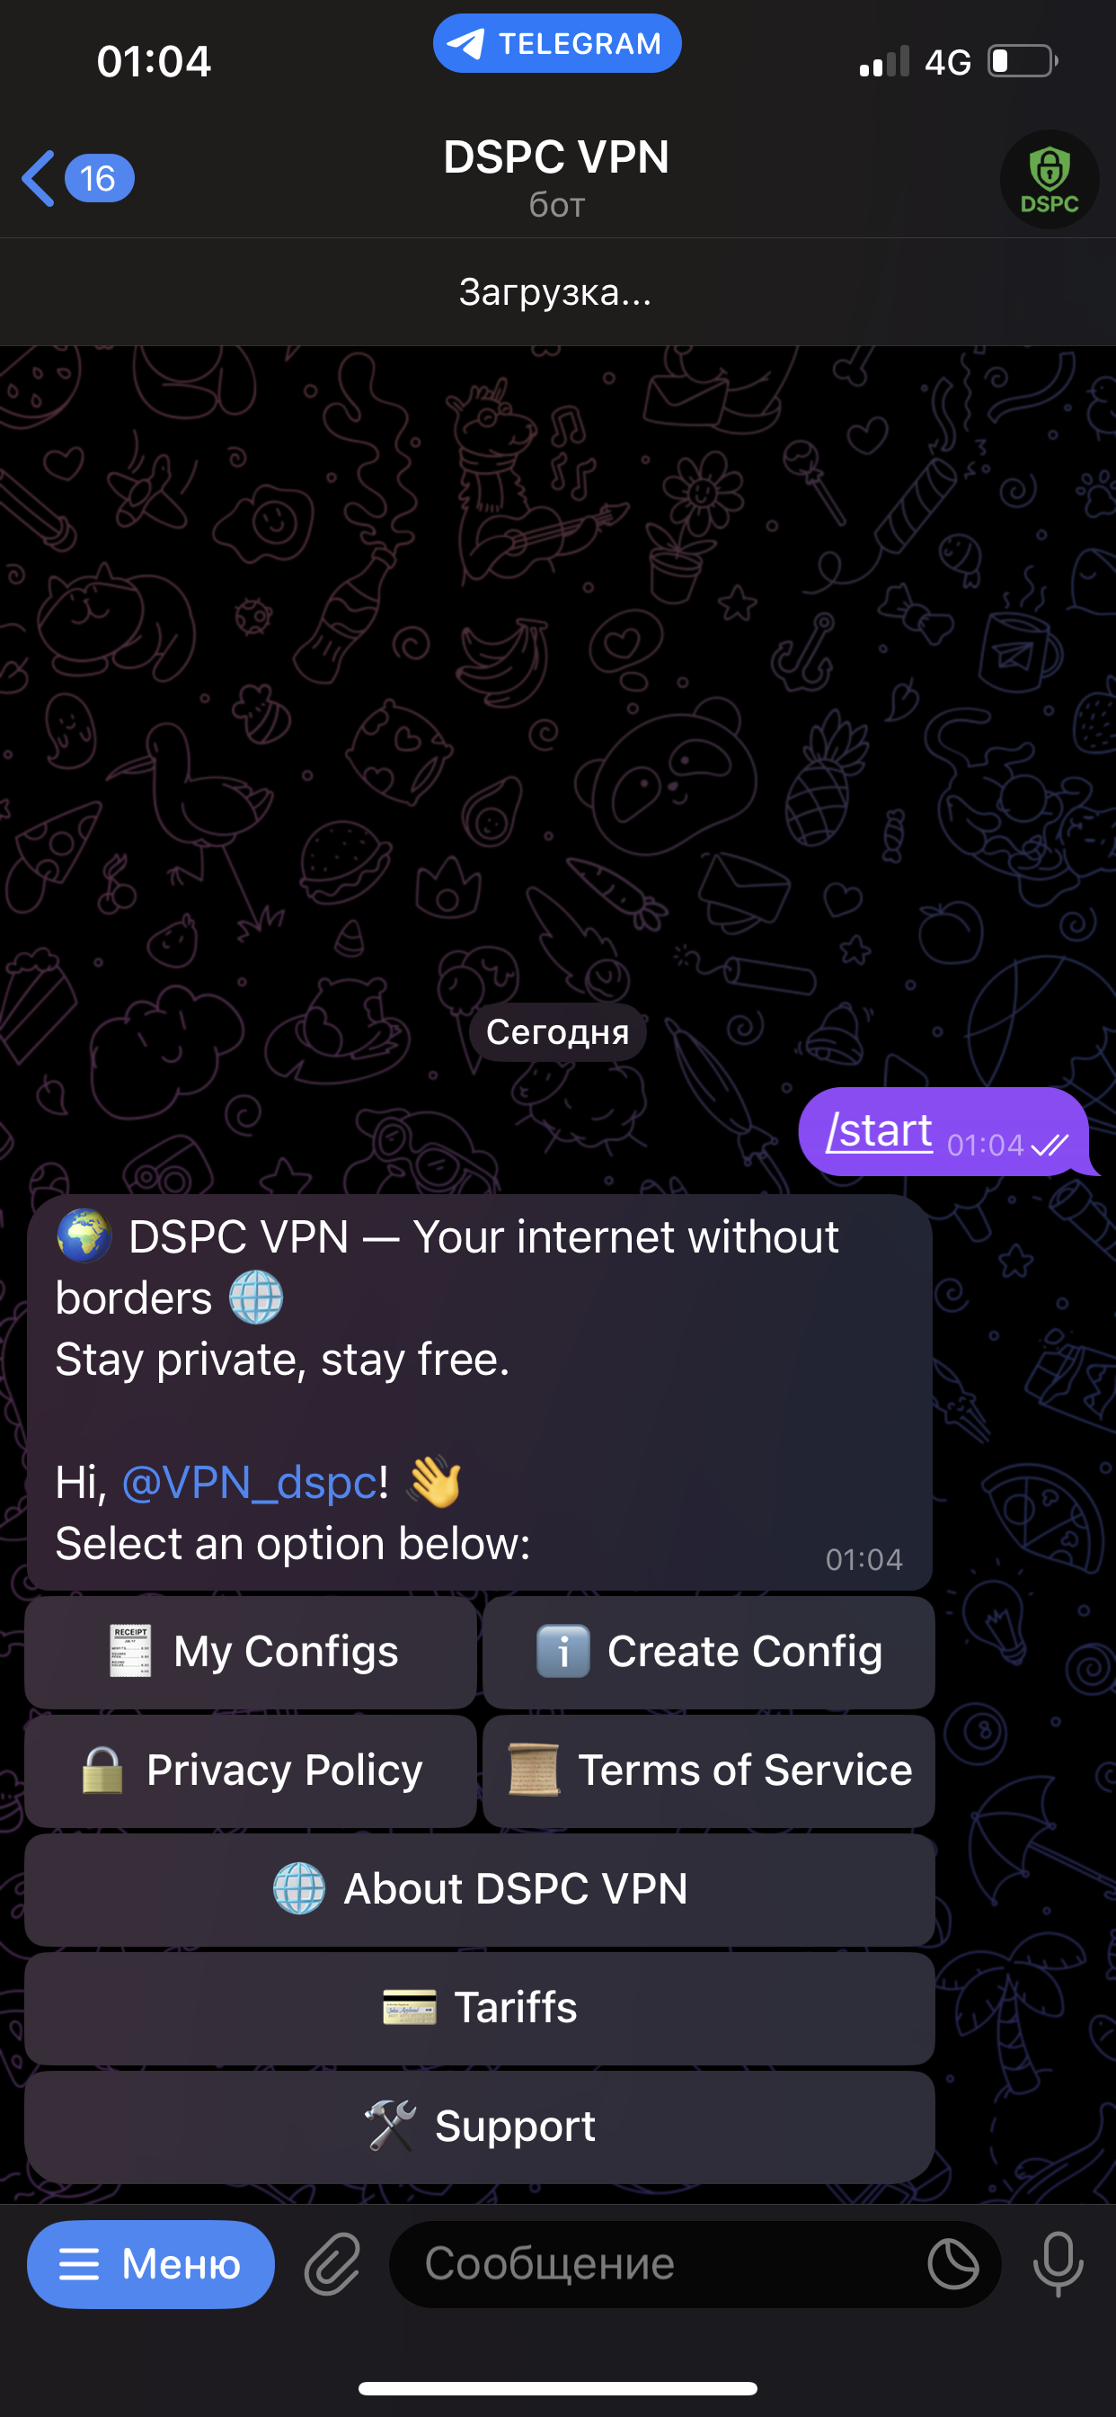Open the Terms of Service button

tap(709, 1770)
